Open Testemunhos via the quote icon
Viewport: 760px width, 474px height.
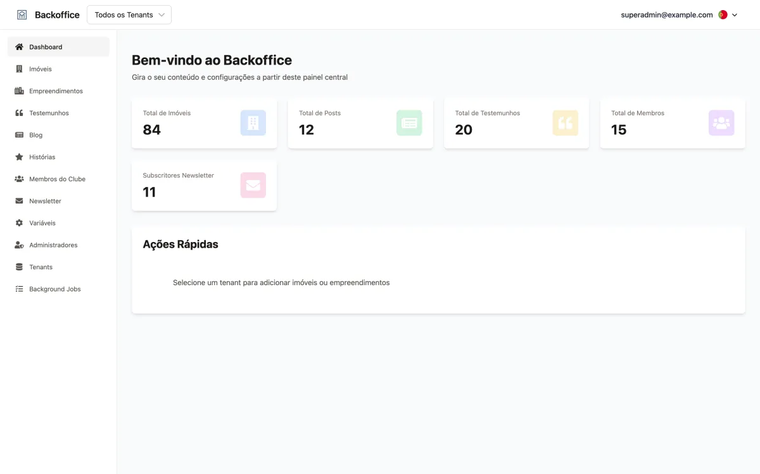18,113
